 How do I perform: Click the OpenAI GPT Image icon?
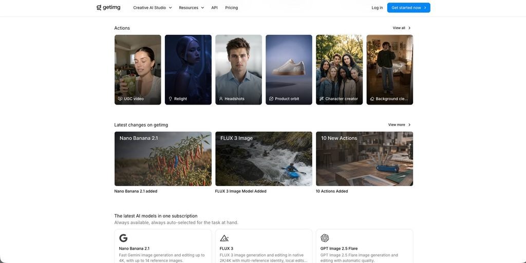(x=325, y=238)
